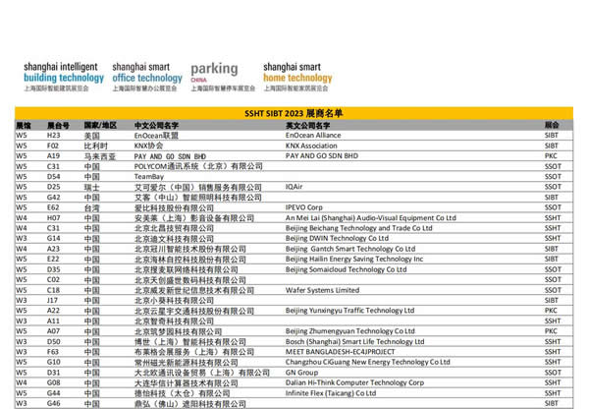Click the Shanghai Smart Office Technology logo
This screenshot has width=589, height=409.
(147, 76)
